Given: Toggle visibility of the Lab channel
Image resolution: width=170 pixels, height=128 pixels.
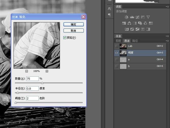Looking at the screenshot, I should pyautogui.click(x=117, y=46).
